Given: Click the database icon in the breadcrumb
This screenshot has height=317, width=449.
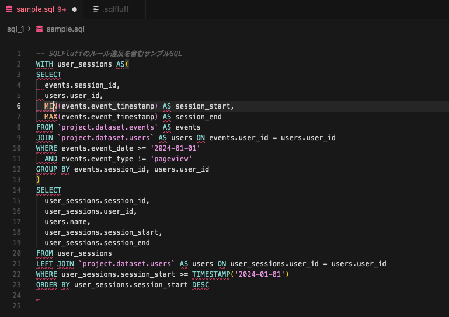Looking at the screenshot, I should coord(39,29).
